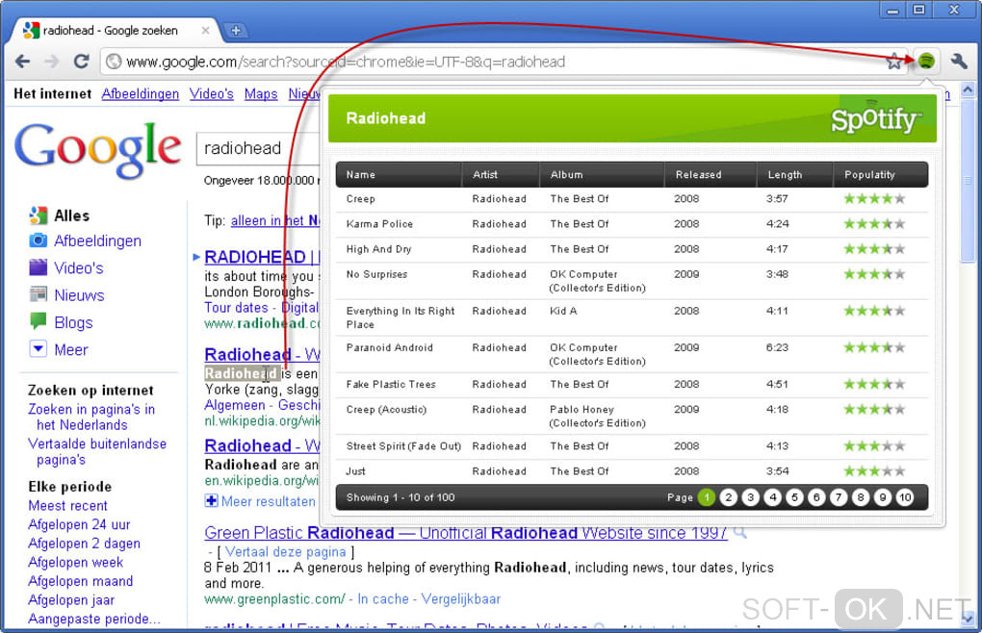Select Everything In Its Right Place track

632,317
